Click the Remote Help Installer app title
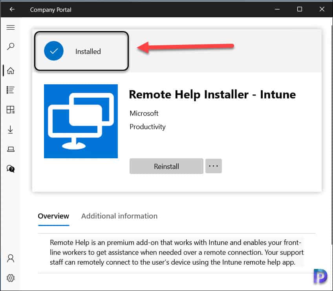333x291 pixels. coord(212,95)
